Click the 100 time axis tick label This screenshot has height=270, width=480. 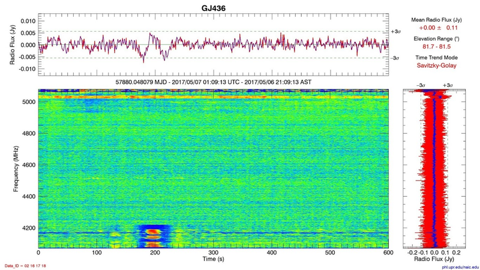pyautogui.click(x=97, y=253)
